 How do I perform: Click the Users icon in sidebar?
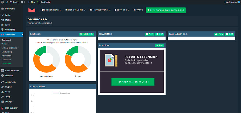[x=2, y=92]
